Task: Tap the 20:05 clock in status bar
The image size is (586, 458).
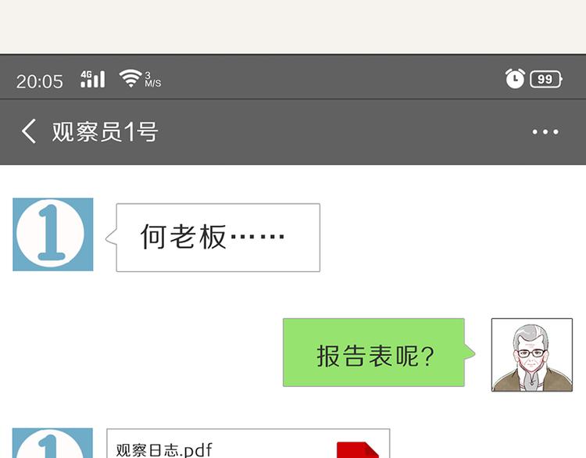Action: point(40,81)
